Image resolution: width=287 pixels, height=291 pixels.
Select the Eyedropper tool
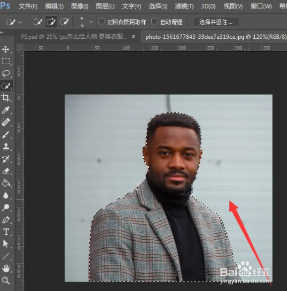pos(5,110)
